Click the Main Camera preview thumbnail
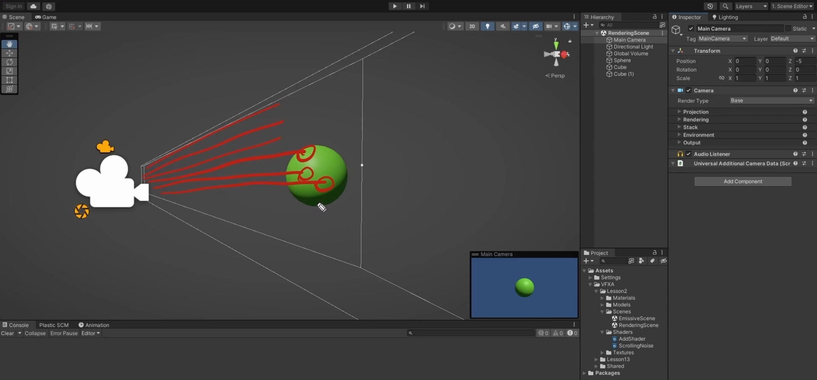 click(524, 287)
